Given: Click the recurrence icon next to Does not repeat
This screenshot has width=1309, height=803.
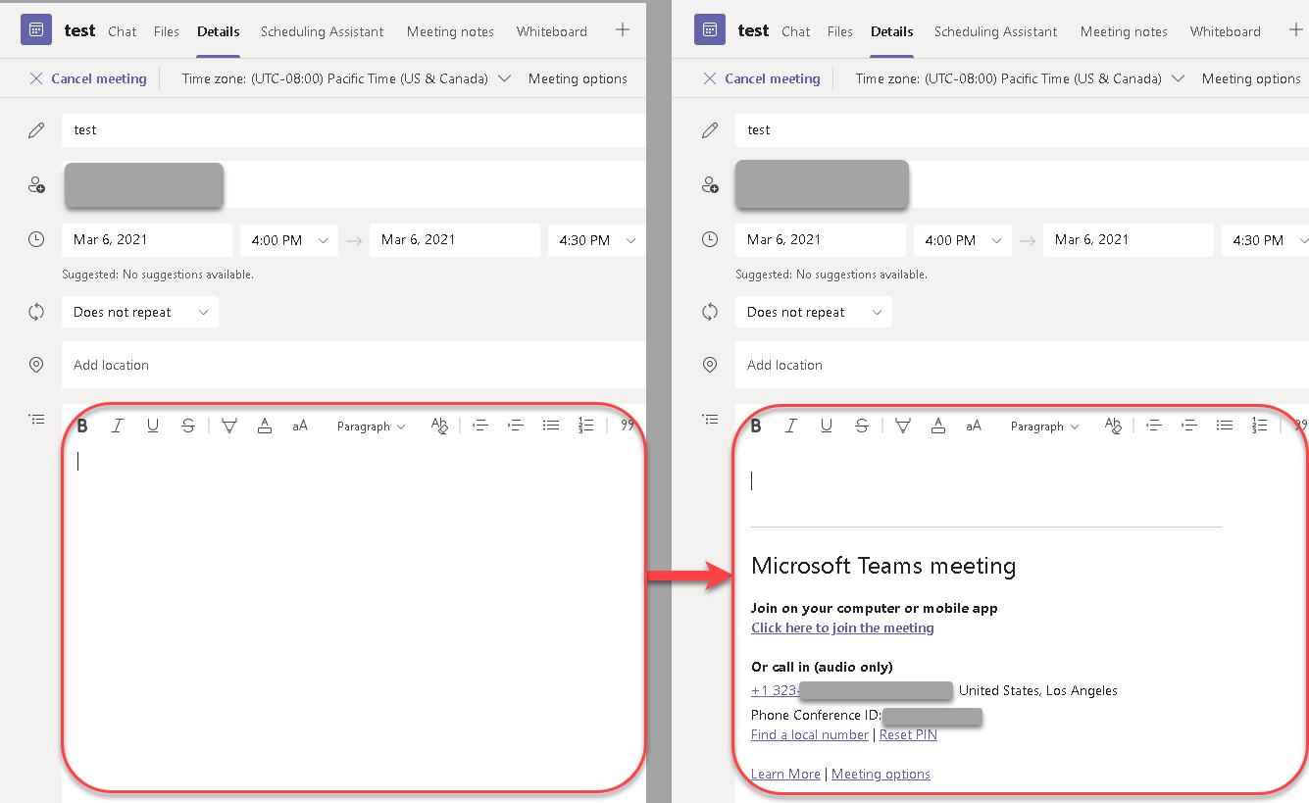Looking at the screenshot, I should [36, 312].
